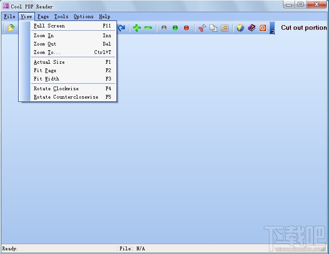329x254 pixels.
Task: Click the gray circle toolbar button
Action: (x=164, y=28)
